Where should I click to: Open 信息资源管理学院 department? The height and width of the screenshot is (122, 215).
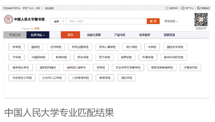(162, 68)
